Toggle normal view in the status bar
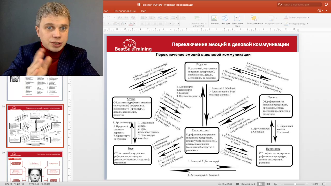This screenshot has height=186, width=331. (261, 184)
